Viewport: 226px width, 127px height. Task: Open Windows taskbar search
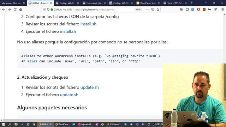(10, 124)
